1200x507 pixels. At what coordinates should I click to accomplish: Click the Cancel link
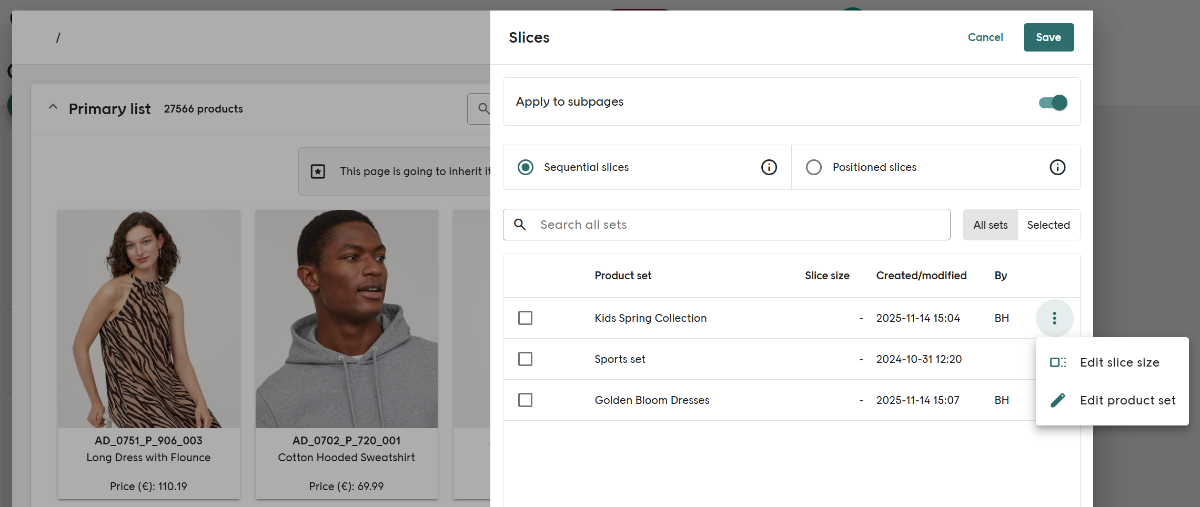pos(985,37)
